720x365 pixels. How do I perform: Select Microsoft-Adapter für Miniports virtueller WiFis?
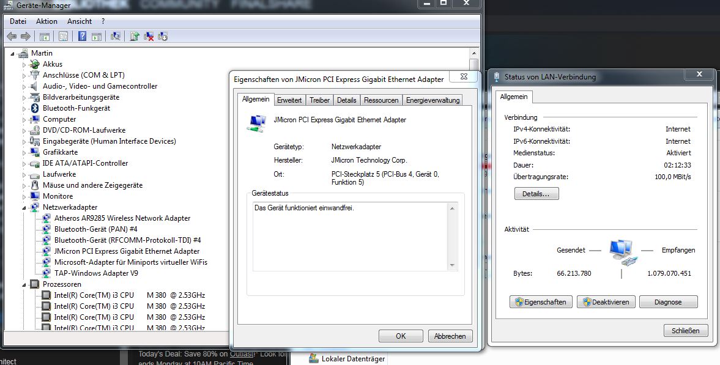click(131, 263)
